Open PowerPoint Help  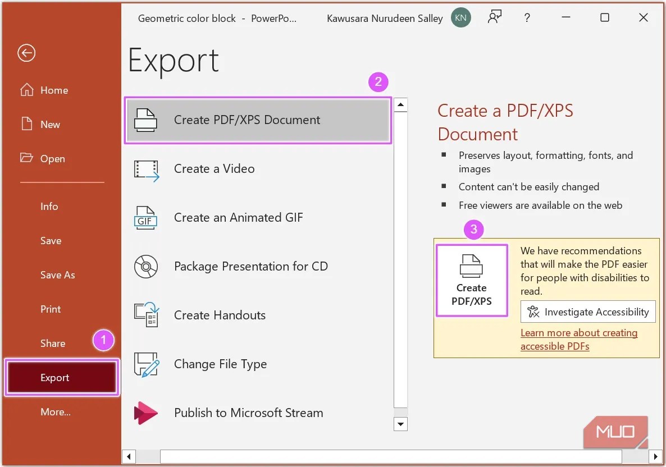[527, 17]
